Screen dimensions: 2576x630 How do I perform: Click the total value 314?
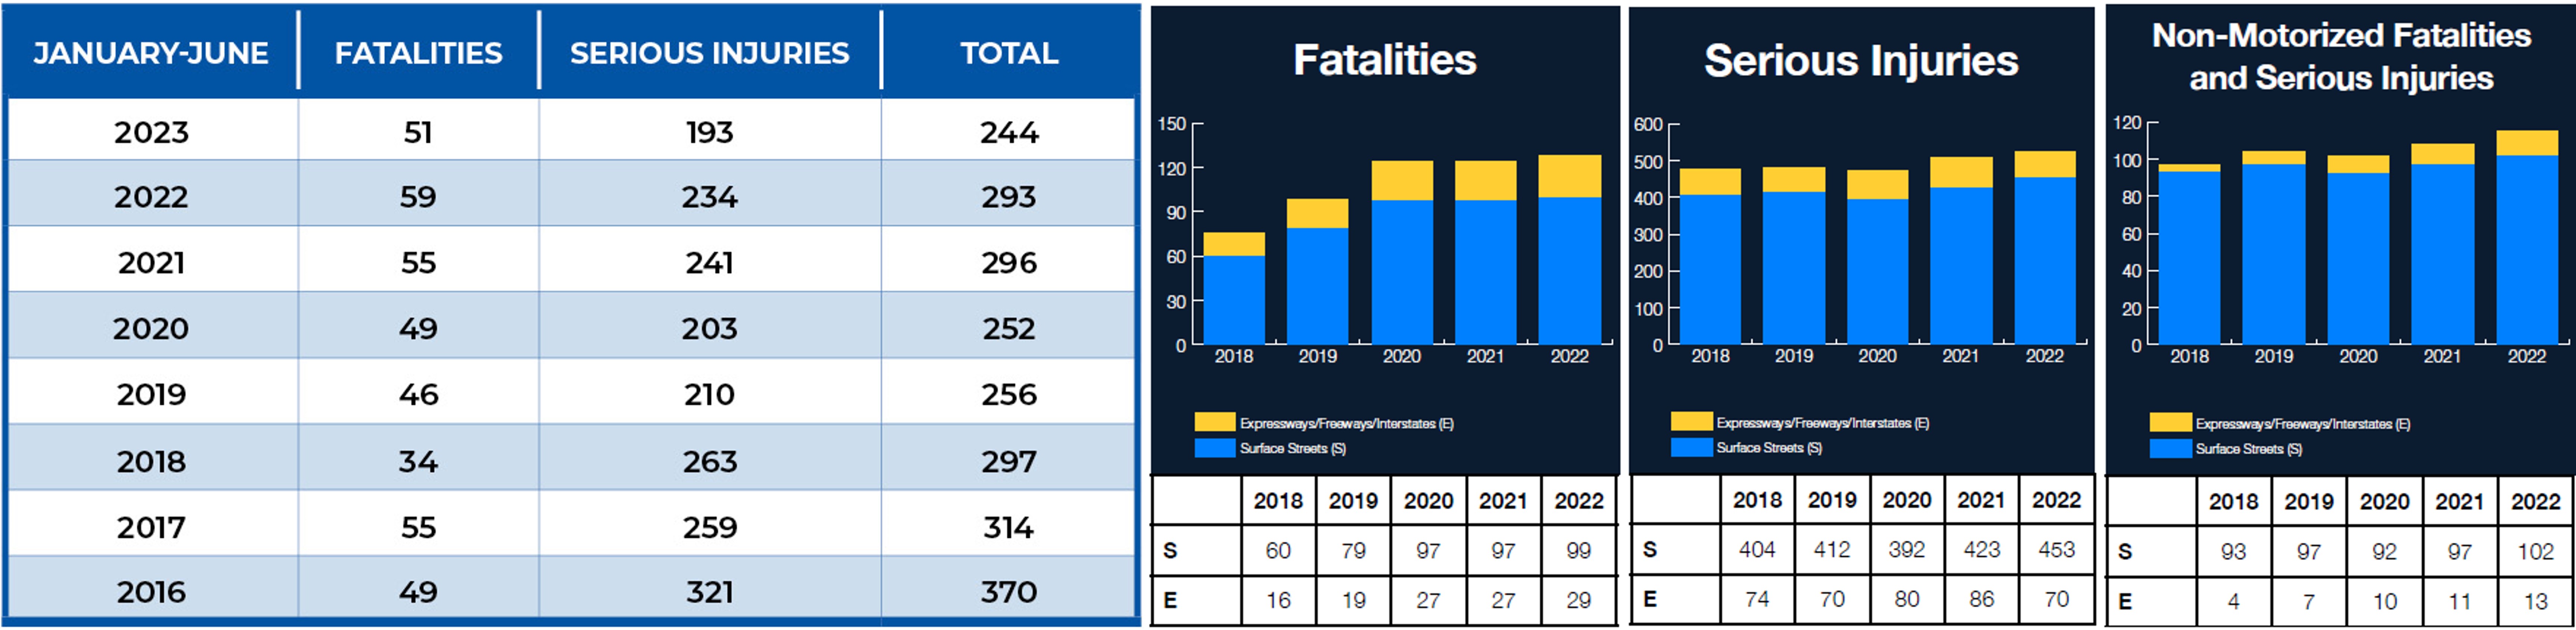[x=1009, y=527]
